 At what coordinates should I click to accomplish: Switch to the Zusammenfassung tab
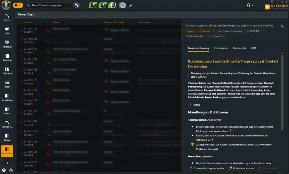(x=198, y=48)
